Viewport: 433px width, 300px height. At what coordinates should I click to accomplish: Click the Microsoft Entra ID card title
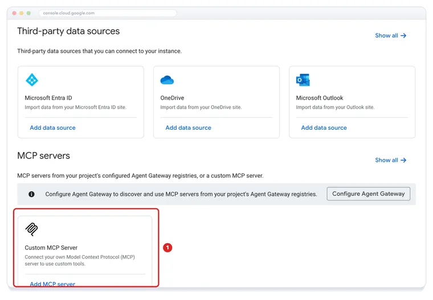(48, 98)
